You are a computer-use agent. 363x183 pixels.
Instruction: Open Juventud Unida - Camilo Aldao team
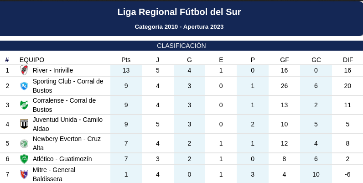(x=67, y=124)
